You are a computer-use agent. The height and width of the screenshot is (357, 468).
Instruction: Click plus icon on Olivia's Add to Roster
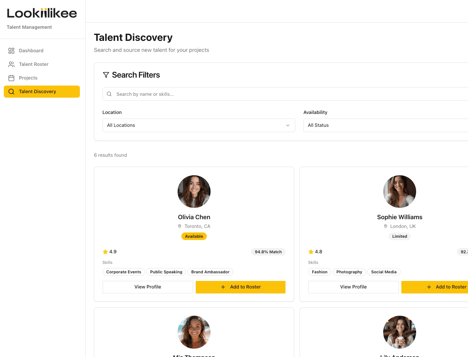(x=223, y=287)
